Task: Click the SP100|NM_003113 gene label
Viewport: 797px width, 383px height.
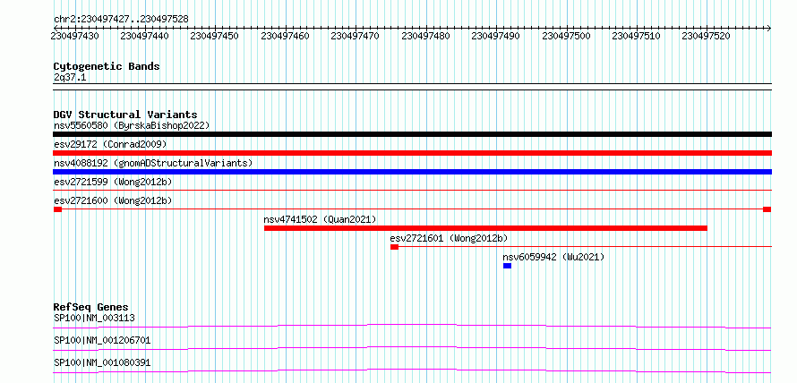Action: pos(94,319)
